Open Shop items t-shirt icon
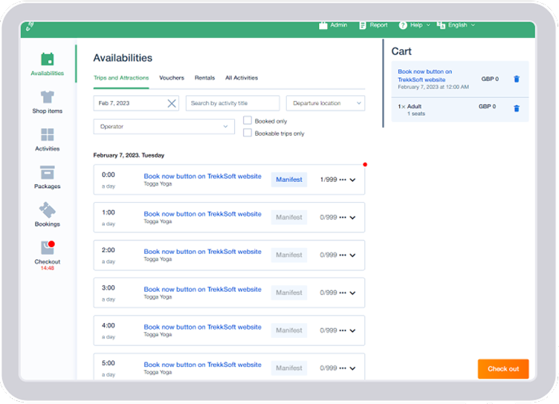 coord(47,97)
